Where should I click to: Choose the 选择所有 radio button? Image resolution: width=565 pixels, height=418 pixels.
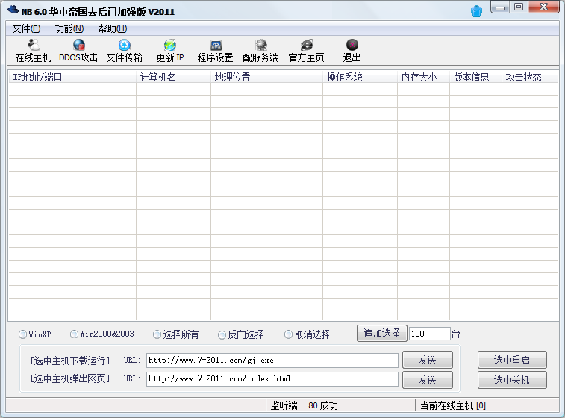157,335
